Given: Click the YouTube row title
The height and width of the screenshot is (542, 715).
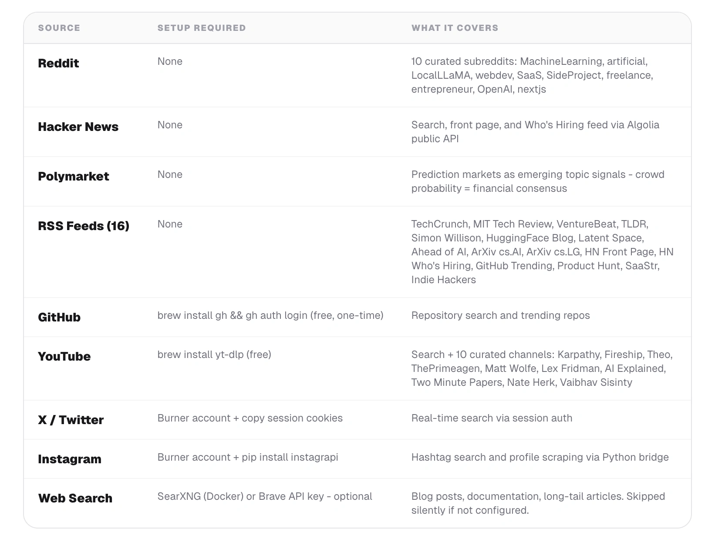Looking at the screenshot, I should pyautogui.click(x=64, y=356).
